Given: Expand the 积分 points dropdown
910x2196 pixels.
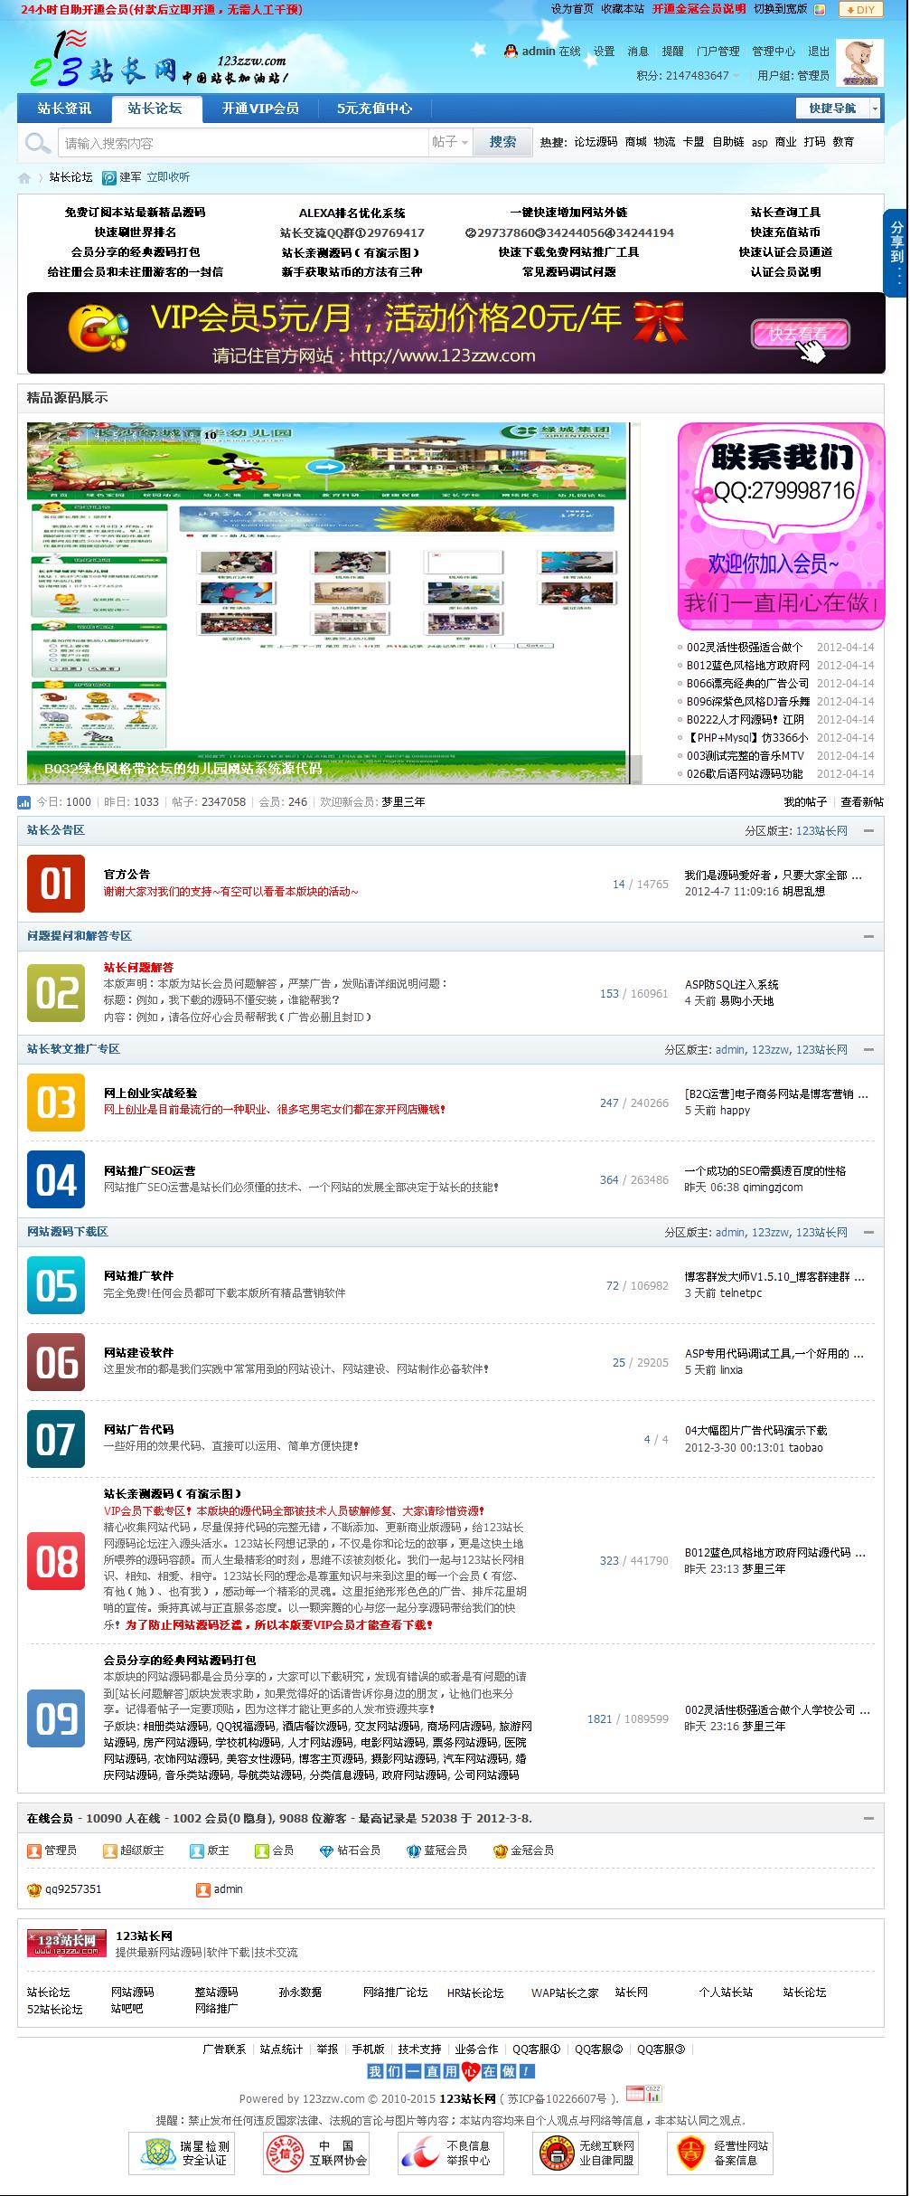Looking at the screenshot, I should pos(736,76).
